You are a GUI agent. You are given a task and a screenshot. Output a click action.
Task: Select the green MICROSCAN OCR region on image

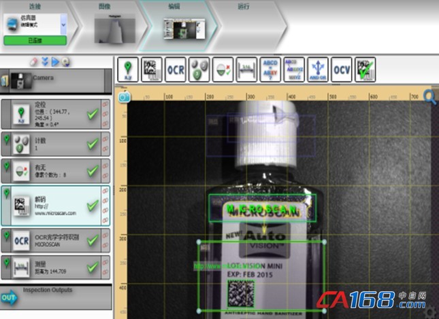point(263,208)
